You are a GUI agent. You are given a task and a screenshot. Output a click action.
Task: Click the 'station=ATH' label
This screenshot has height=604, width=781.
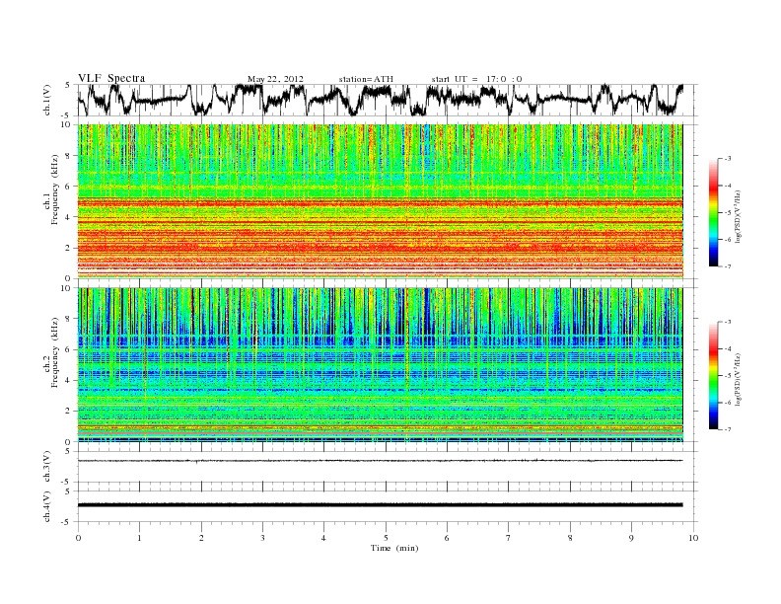coord(366,79)
